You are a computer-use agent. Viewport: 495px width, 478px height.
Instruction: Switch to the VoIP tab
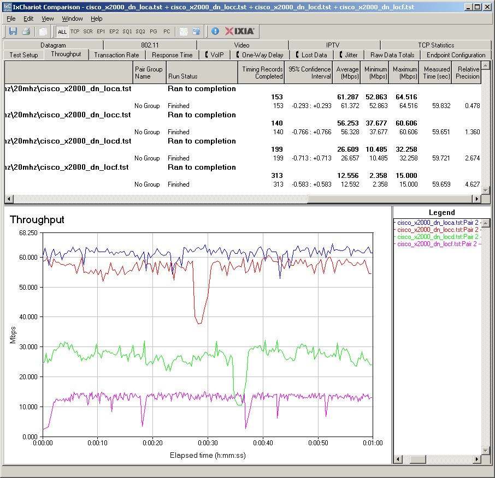point(214,55)
